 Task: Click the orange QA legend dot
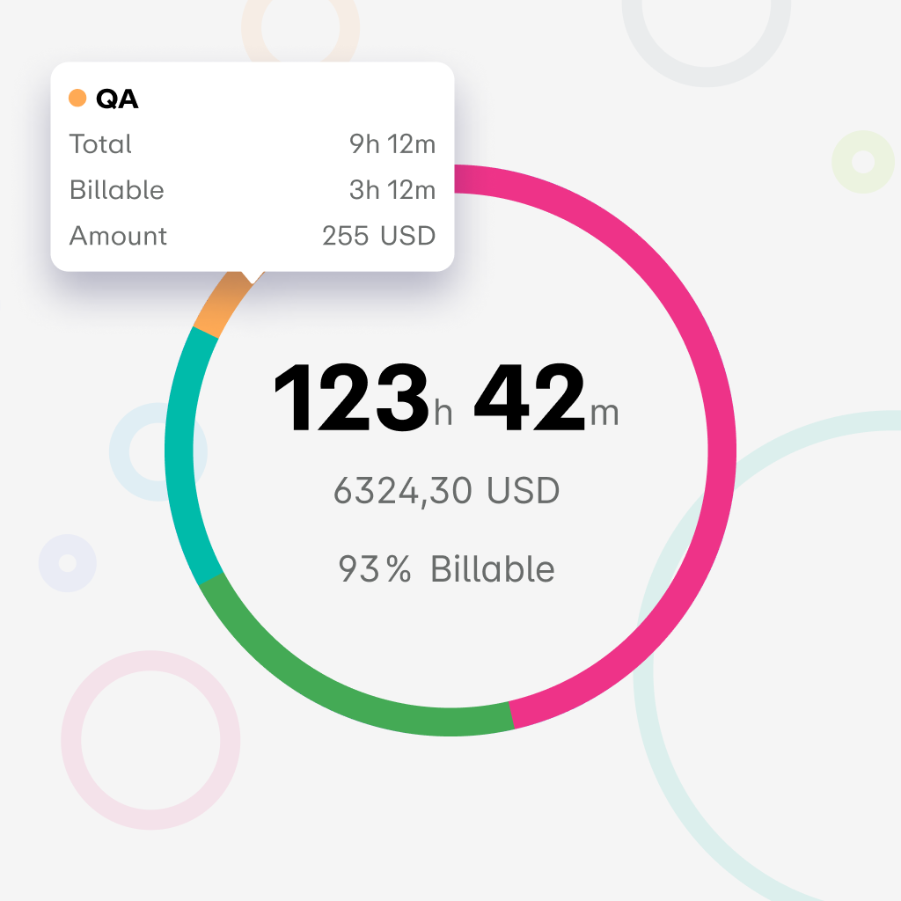click(x=77, y=98)
